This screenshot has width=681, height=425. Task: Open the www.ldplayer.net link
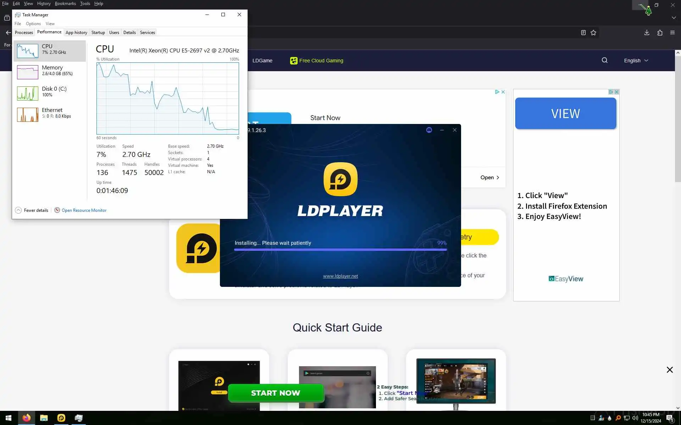pyautogui.click(x=340, y=276)
